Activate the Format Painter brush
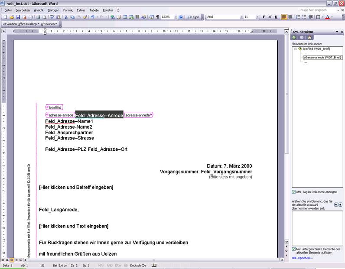This screenshot has width=345, height=269. [85, 17]
